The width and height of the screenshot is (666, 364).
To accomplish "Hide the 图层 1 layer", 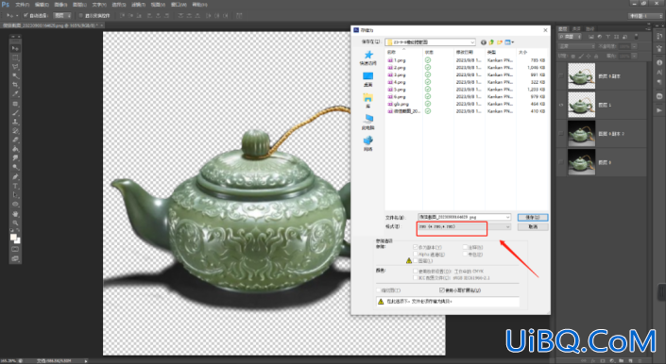I will (x=561, y=105).
